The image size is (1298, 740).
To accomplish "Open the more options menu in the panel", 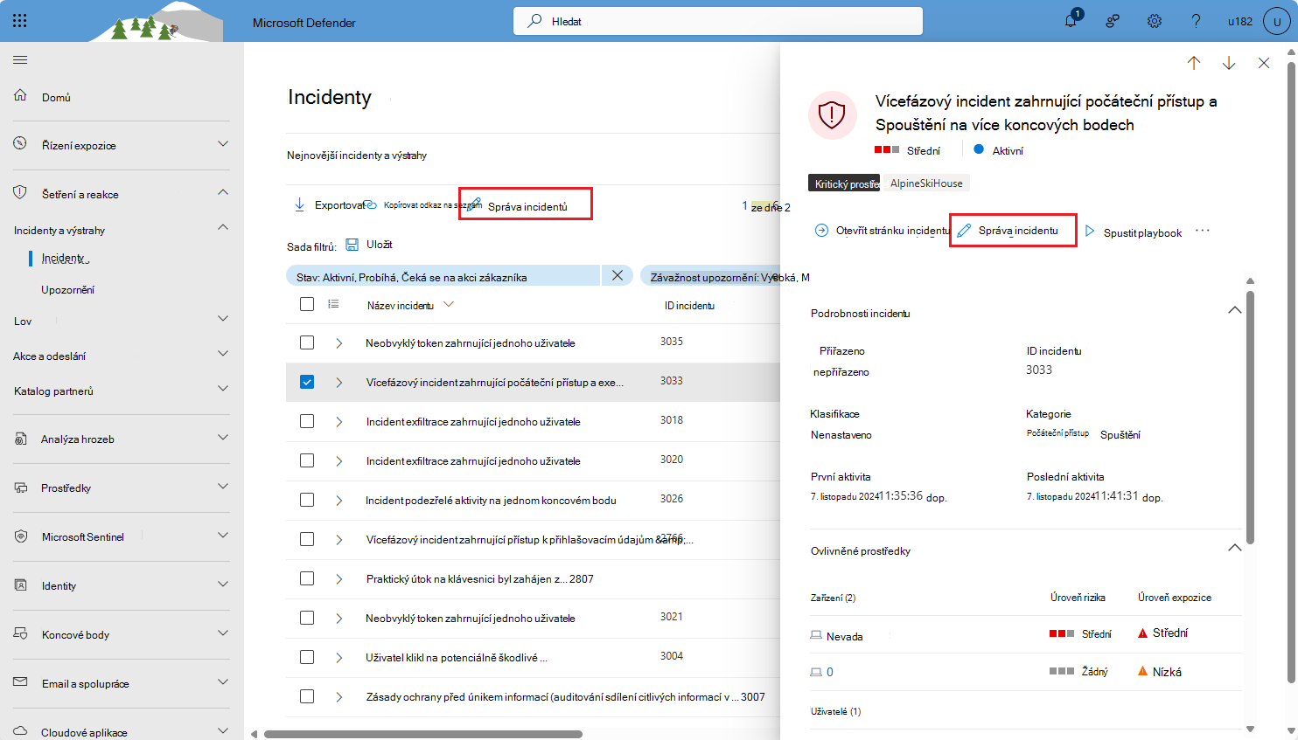I will (x=1203, y=231).
